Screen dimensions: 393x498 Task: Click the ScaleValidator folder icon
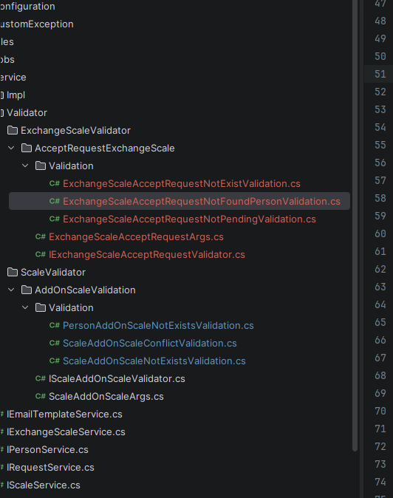click(x=13, y=272)
